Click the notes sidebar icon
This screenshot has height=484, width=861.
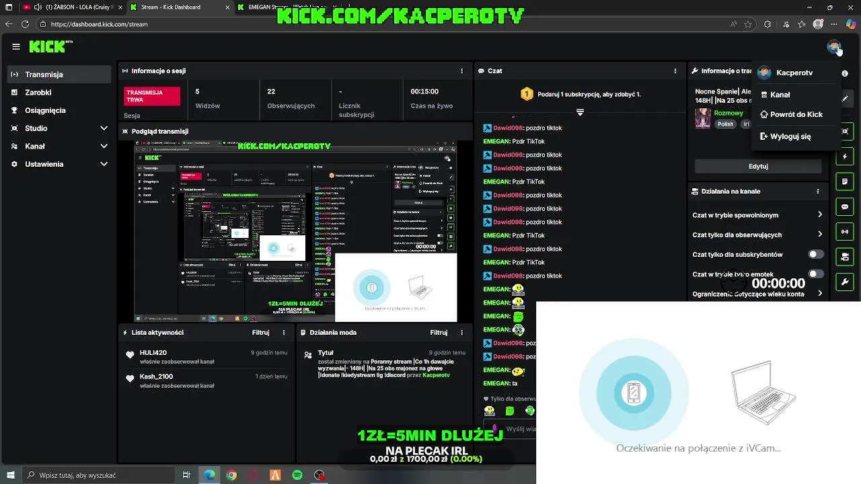845,182
